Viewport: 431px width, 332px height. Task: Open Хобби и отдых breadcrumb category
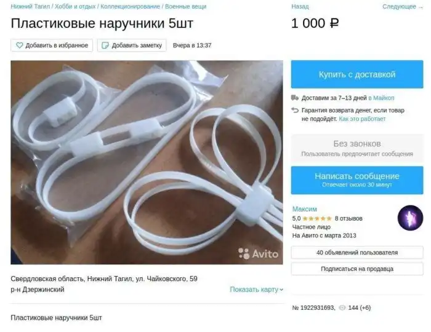75,6
